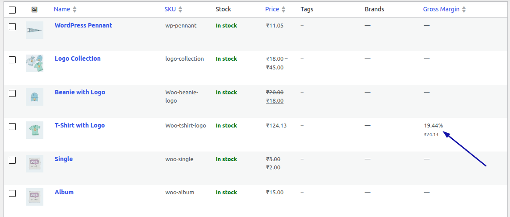The width and height of the screenshot is (510, 217).
Task: Click sort arrows next to SKU header
Action: 180,10
